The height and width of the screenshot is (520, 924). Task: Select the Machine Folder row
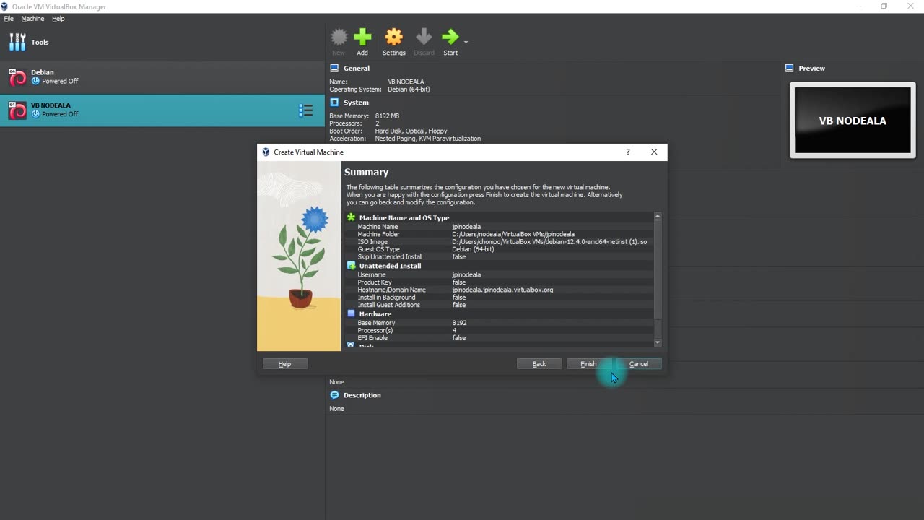tap(500, 234)
